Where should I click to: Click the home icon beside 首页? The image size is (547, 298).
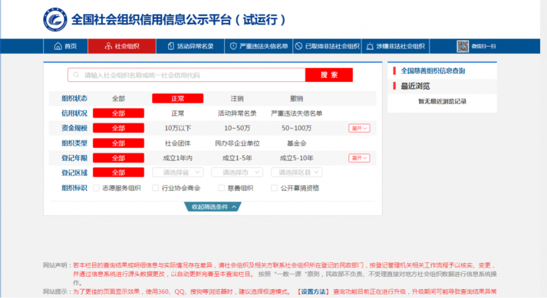[58, 47]
